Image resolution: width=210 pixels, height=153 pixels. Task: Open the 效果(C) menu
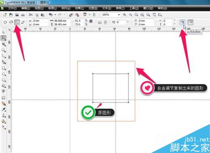click(79, 8)
